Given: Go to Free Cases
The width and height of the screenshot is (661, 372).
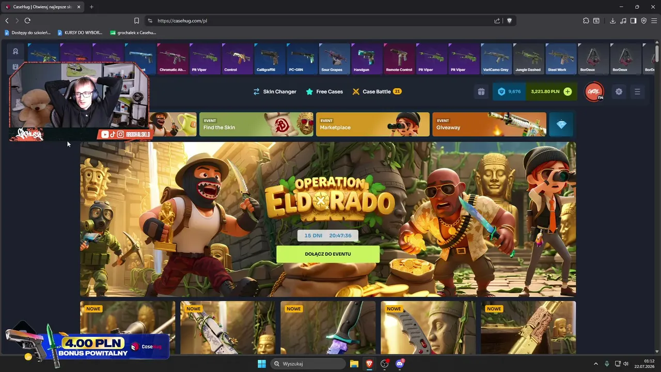Looking at the screenshot, I should pos(324,91).
